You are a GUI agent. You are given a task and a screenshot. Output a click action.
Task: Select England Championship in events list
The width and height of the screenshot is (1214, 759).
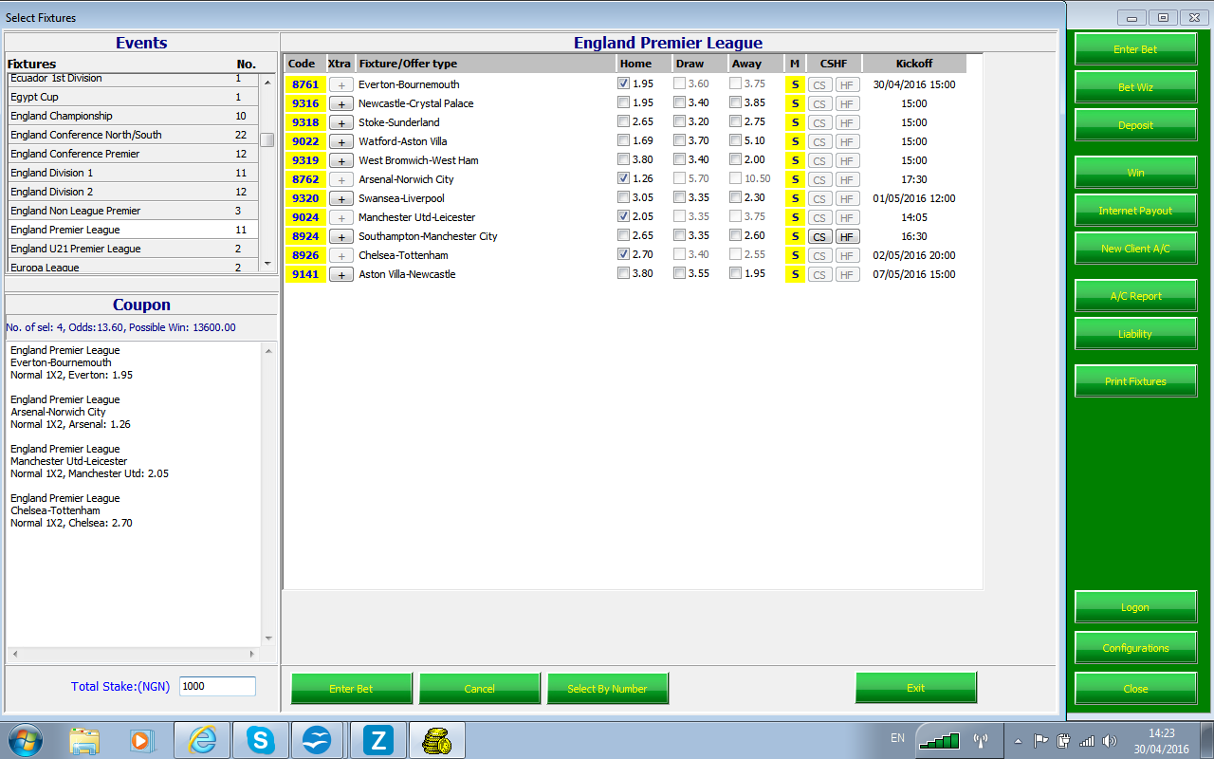132,116
